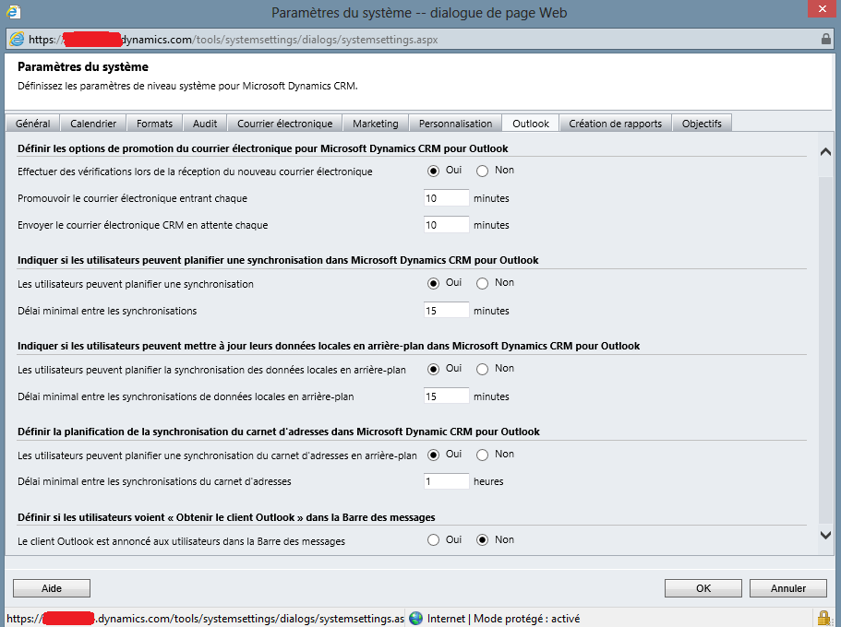Click 'Mode protégé : activé' status bar text
Viewport: 841px width, 627px height.
(x=527, y=619)
